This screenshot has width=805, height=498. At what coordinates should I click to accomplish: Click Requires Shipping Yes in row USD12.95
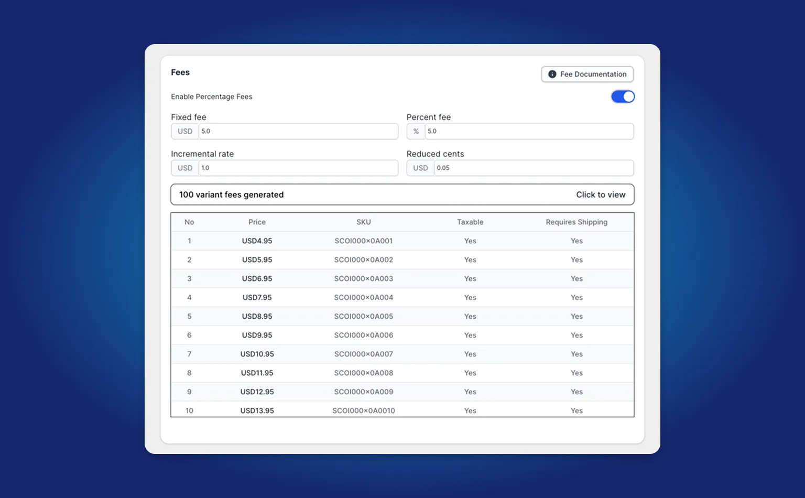click(576, 392)
